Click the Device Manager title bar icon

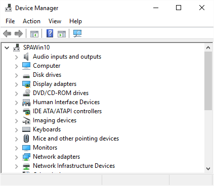tap(8, 8)
